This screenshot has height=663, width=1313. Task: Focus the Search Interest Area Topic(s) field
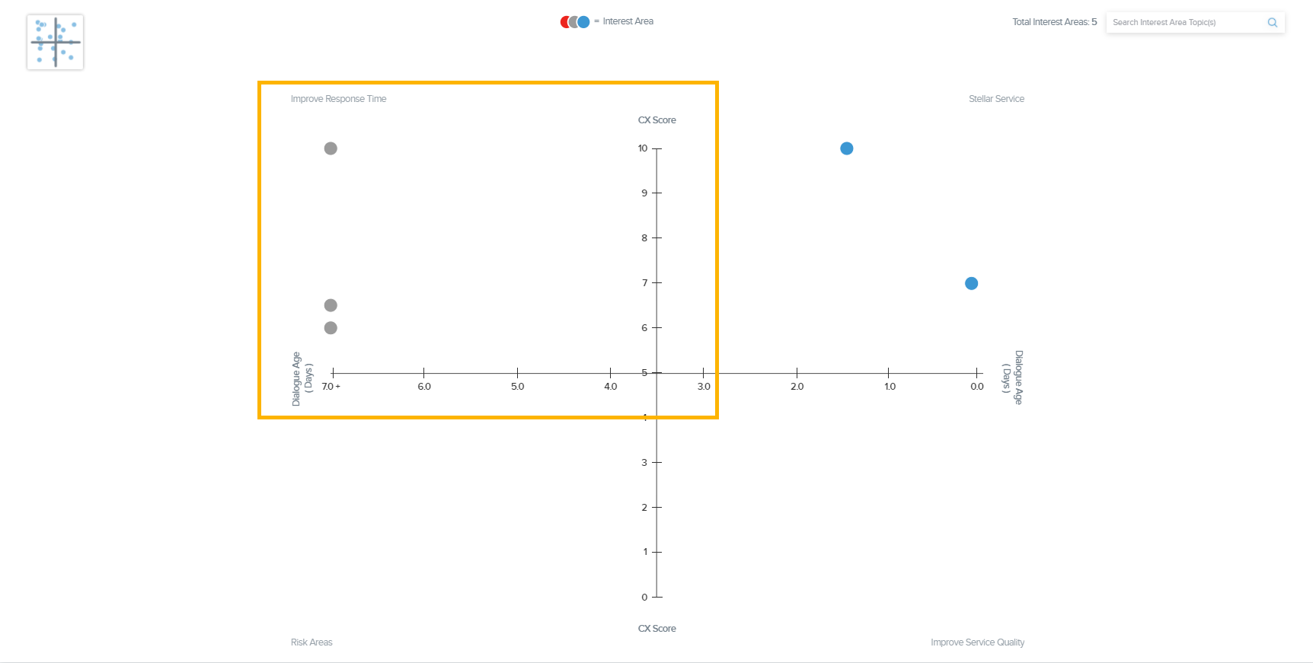coord(1184,23)
